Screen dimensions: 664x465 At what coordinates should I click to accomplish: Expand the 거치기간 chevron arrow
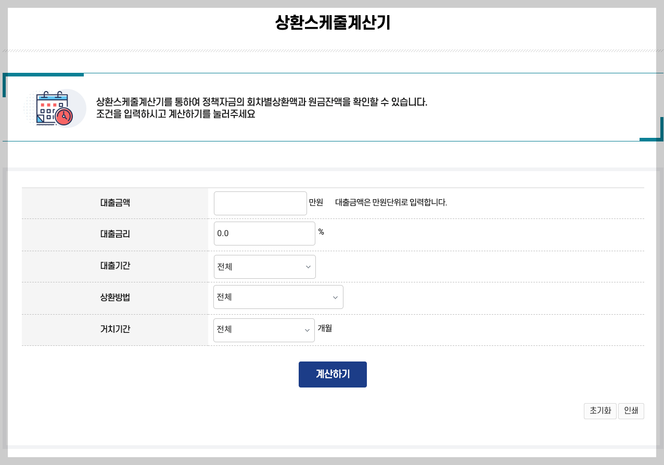click(x=307, y=330)
